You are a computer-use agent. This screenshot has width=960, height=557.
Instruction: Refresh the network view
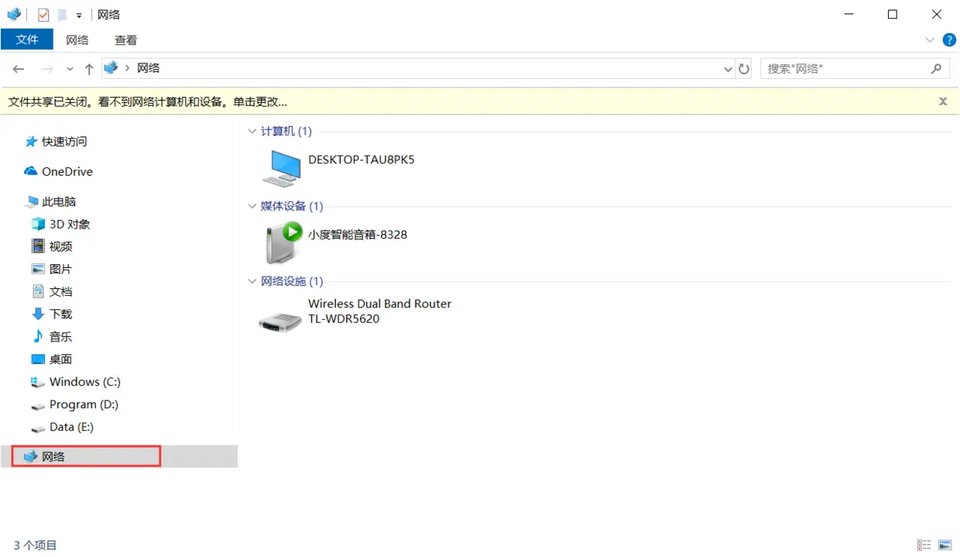744,69
